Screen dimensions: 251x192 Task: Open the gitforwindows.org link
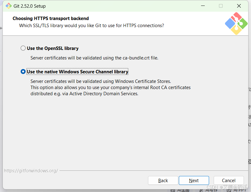point(31,171)
